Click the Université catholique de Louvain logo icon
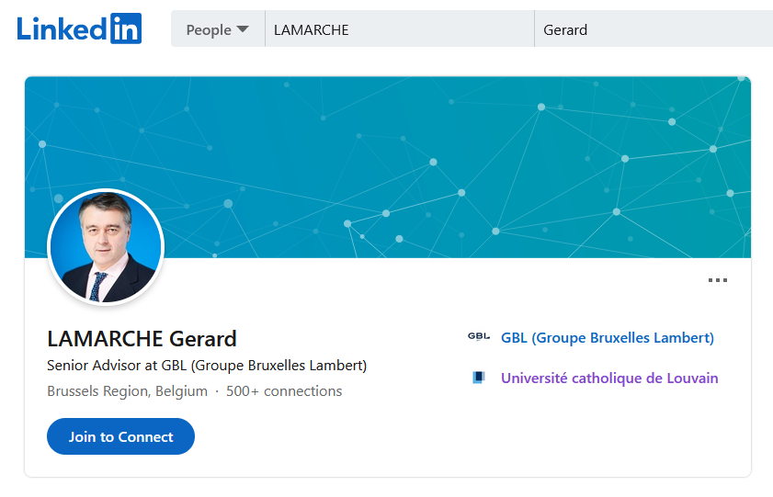Image resolution: width=773 pixels, height=497 pixels. tap(479, 378)
